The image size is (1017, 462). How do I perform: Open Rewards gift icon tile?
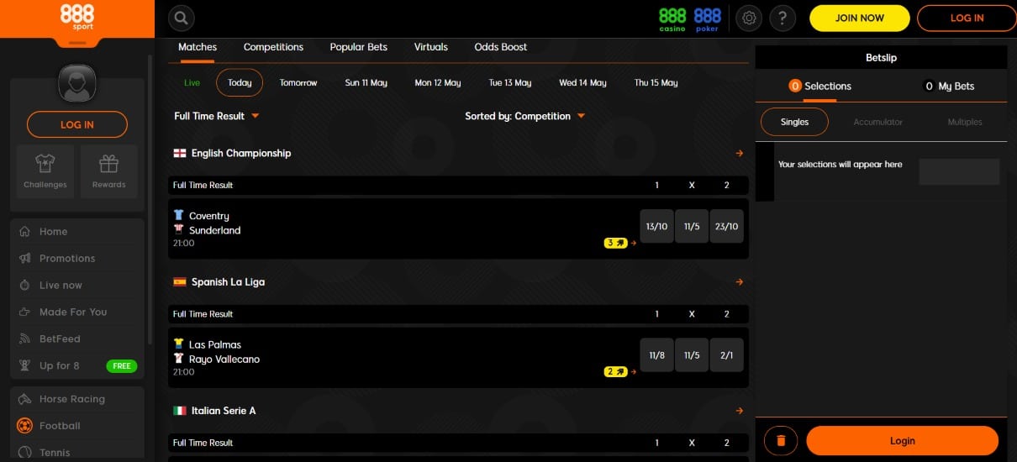tap(109, 171)
